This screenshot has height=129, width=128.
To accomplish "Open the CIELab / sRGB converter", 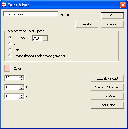I will click(107, 78).
